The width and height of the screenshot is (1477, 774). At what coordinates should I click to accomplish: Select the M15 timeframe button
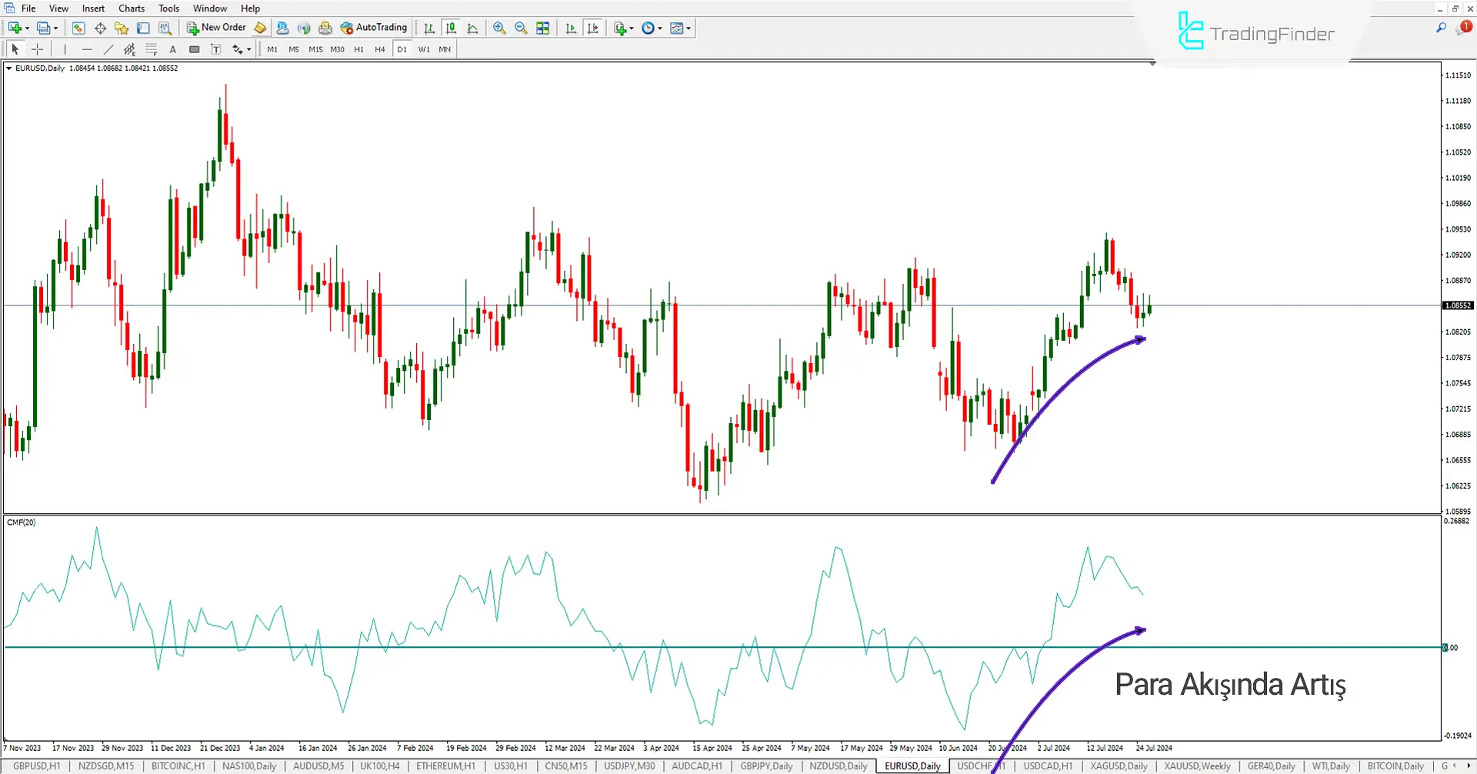pos(315,48)
